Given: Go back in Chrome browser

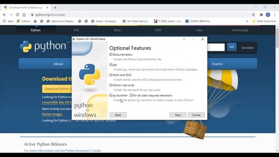Looking at the screenshot, I should coord(4,15).
